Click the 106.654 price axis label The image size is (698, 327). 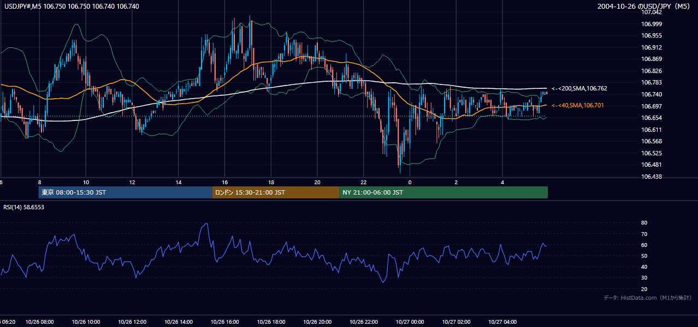point(652,118)
